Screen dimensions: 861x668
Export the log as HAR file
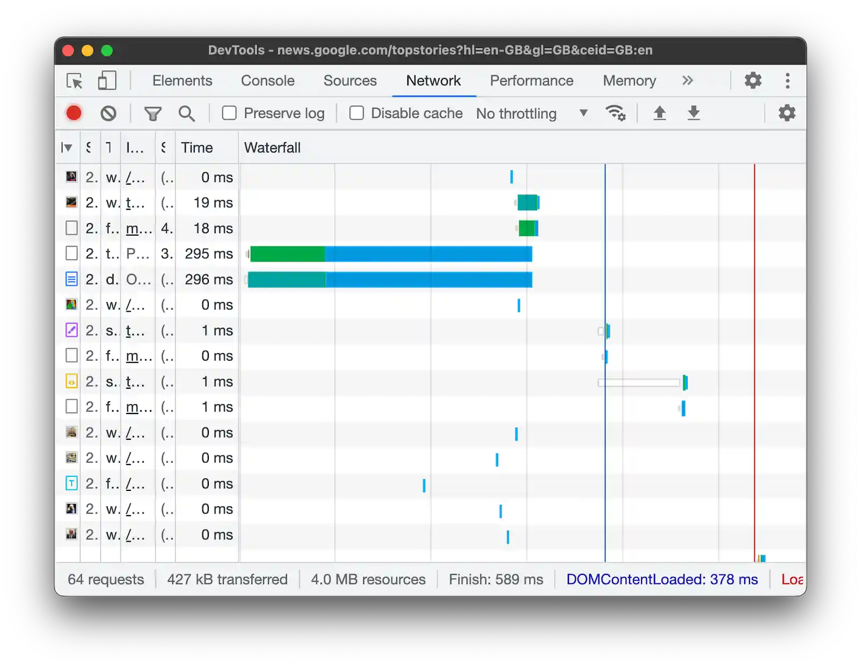[x=694, y=113]
